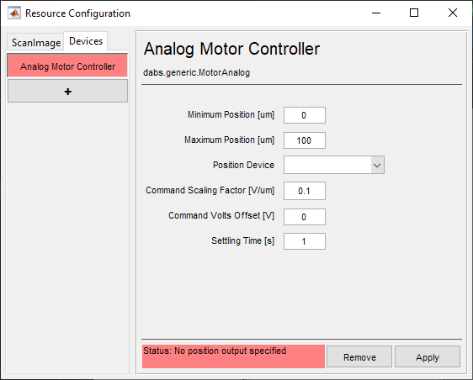Minimize the Resource Configuration window
Image resolution: width=473 pixels, height=380 pixels.
click(376, 13)
